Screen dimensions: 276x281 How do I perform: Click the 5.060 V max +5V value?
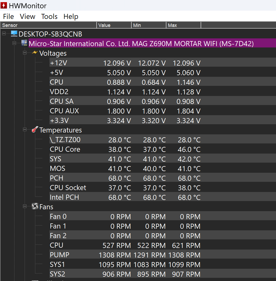click(189, 73)
